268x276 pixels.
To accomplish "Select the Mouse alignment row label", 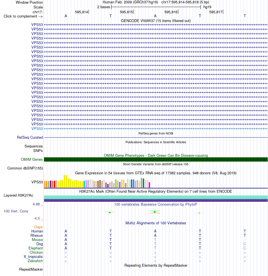I will (38, 240).
